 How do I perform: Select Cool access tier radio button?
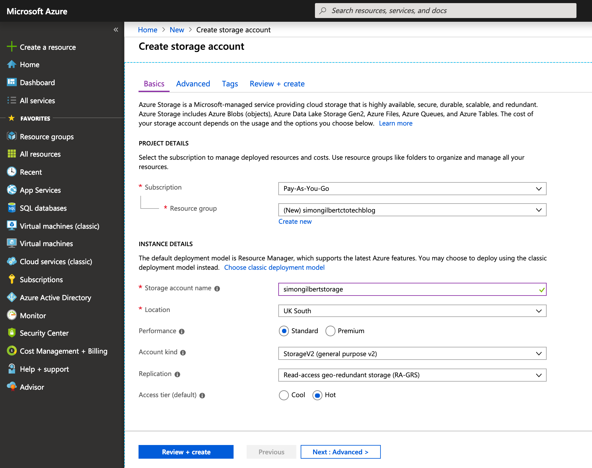coord(284,395)
